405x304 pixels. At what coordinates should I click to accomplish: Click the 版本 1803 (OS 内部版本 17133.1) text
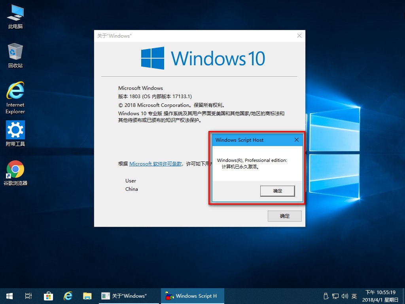155,97
